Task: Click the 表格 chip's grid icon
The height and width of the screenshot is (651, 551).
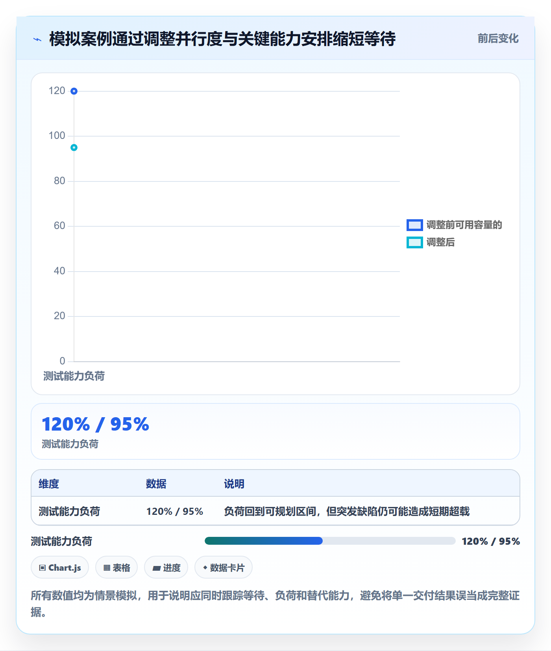Action: coord(107,568)
